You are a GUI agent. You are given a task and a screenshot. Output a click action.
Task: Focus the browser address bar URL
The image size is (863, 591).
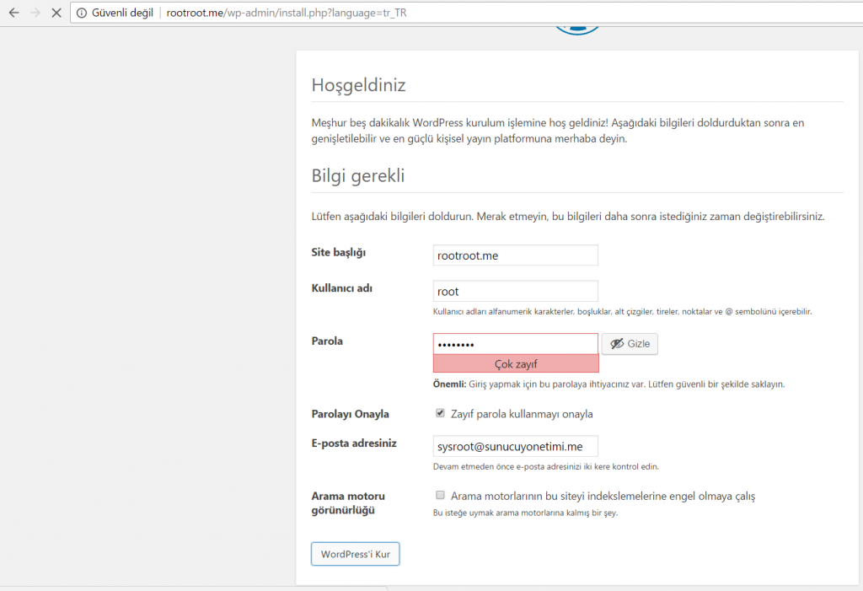pos(287,13)
